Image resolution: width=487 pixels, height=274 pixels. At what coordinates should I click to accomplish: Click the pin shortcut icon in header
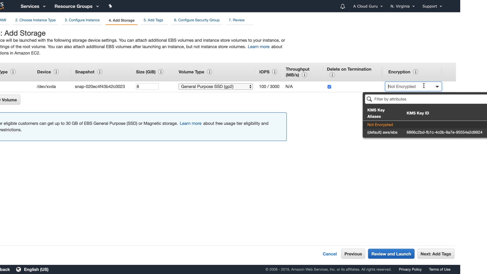tap(110, 6)
